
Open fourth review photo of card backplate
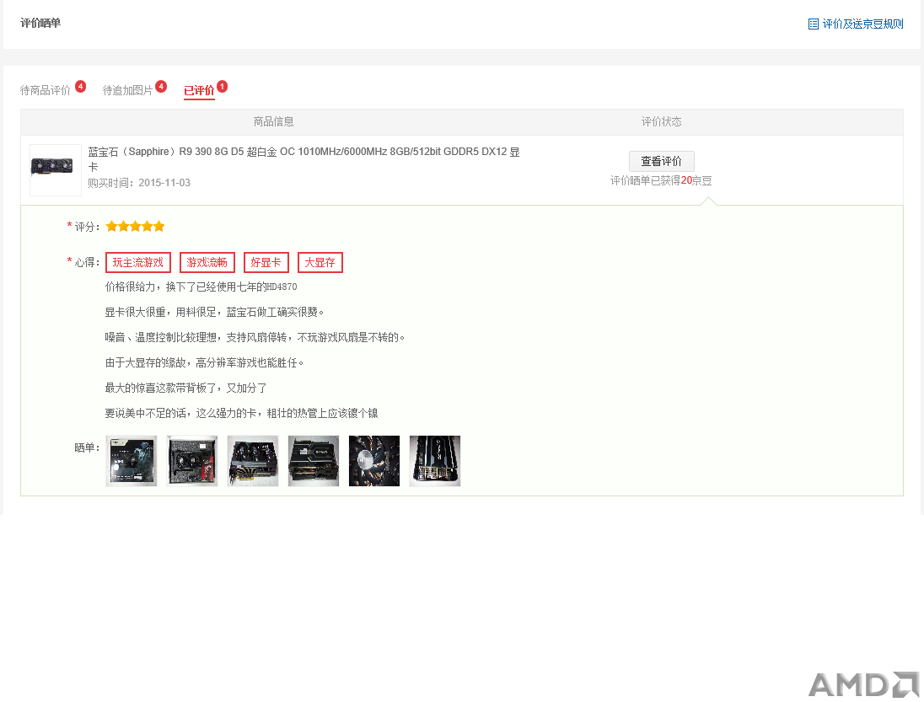314,461
